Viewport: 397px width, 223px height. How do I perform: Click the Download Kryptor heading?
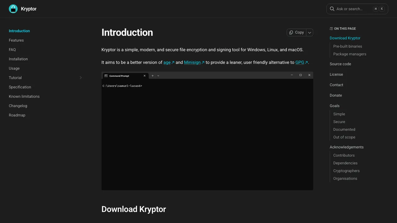coord(134,209)
